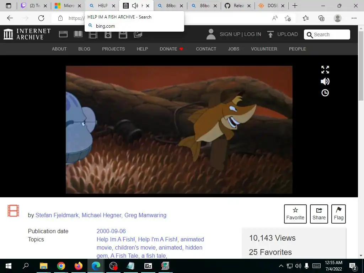Viewport: 364px width, 273px height.
Task: Open the PROJECTS menu item
Action: 113,49
